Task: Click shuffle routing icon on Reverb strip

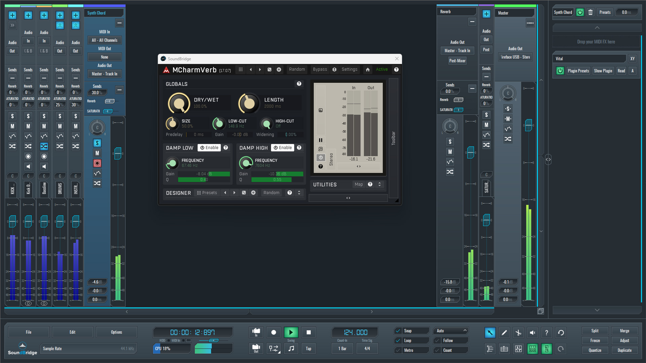Action: point(450,172)
